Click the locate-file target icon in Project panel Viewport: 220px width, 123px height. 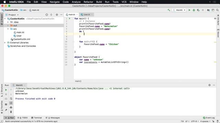[x=47, y=15]
